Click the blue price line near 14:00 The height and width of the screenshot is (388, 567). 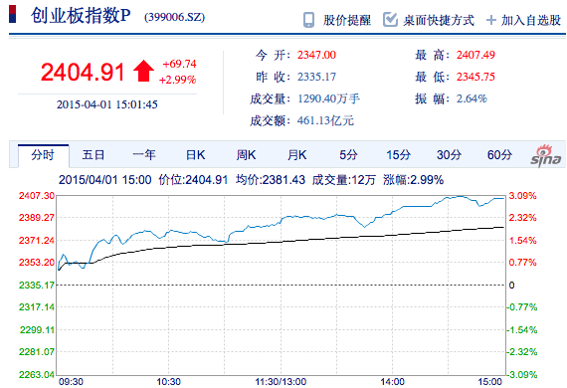pos(393,211)
